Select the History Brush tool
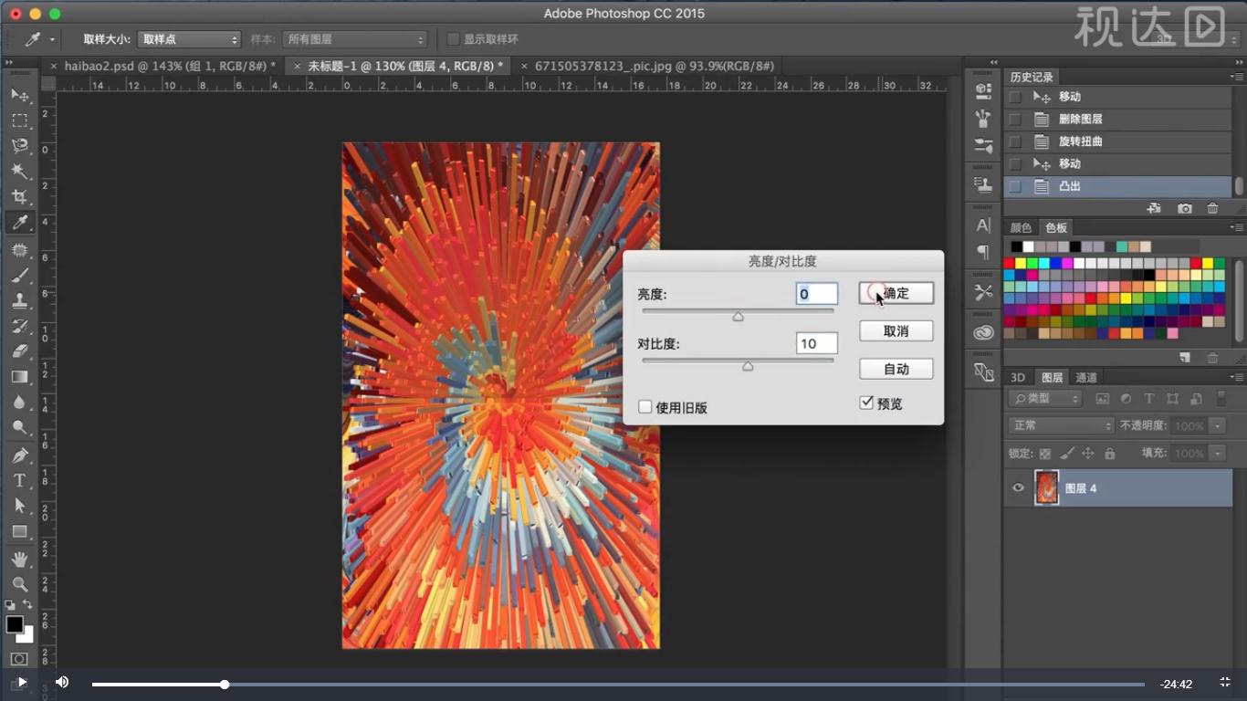 (x=19, y=327)
